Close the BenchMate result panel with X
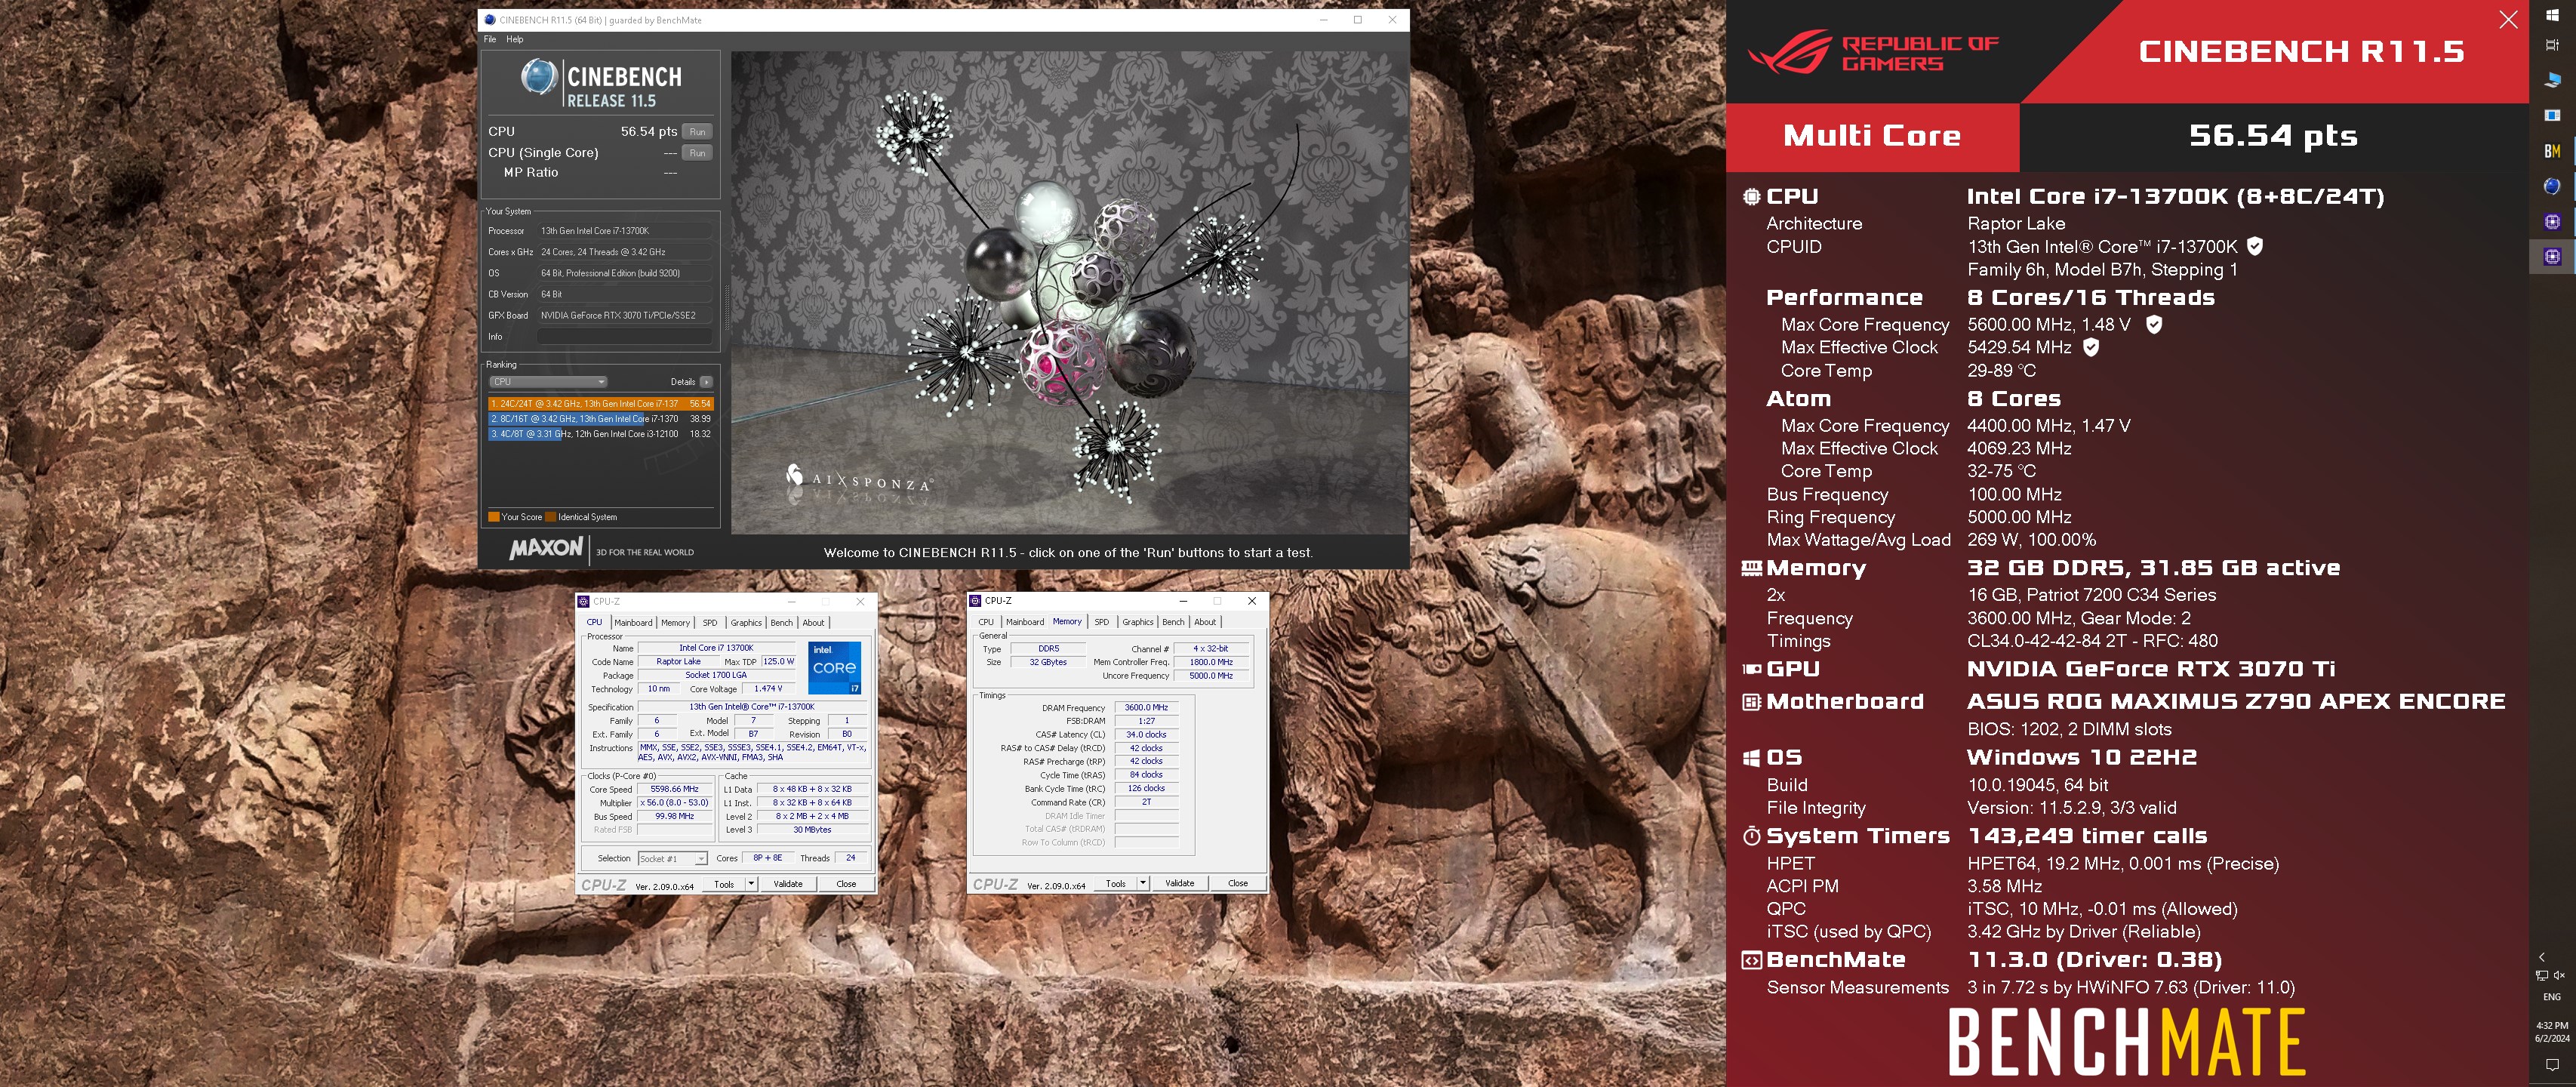This screenshot has width=2576, height=1087. [x=2508, y=20]
